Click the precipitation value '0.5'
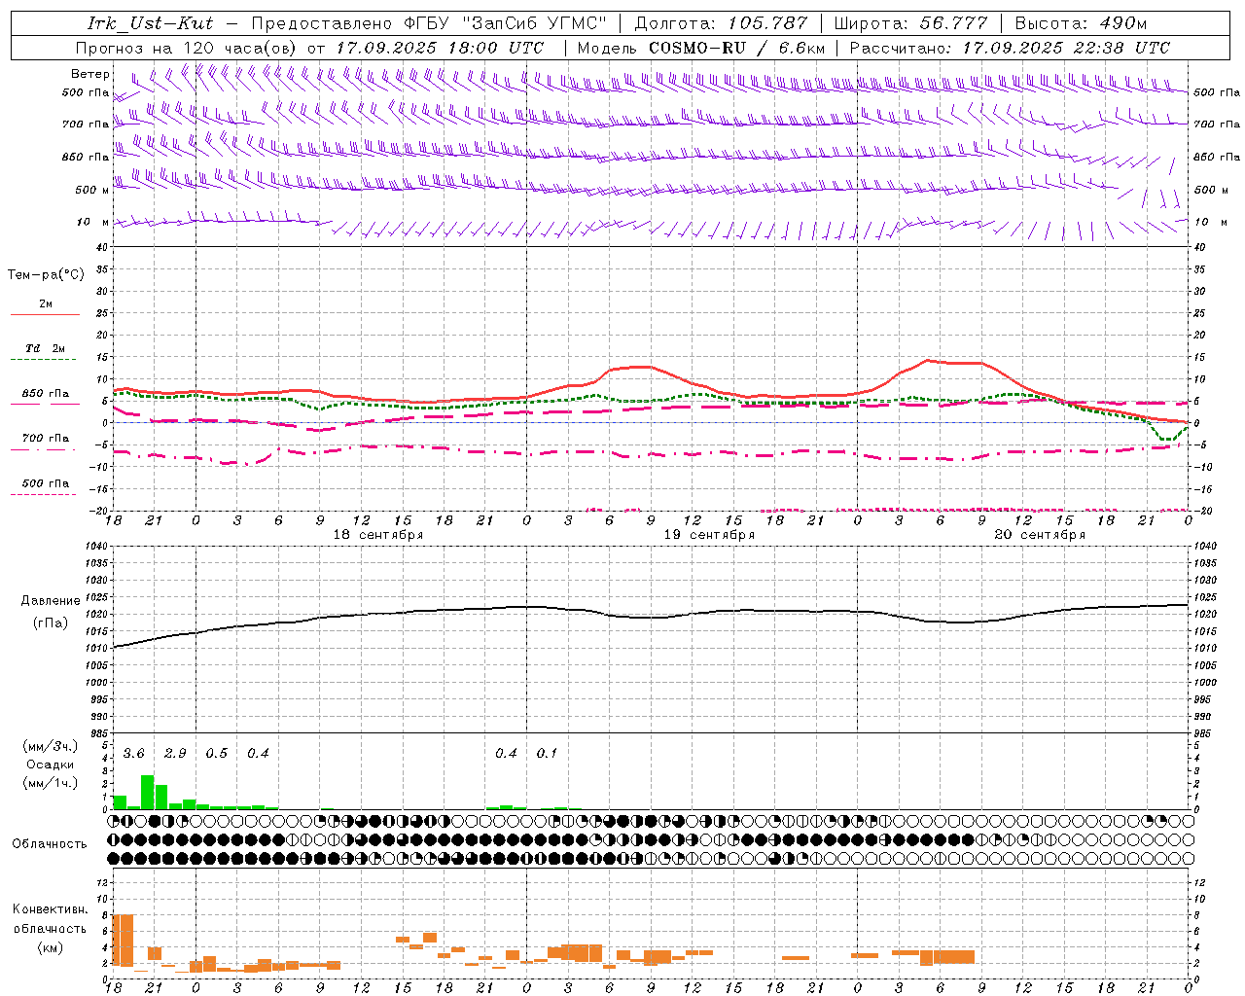This screenshot has height=996, width=1245. 216,754
